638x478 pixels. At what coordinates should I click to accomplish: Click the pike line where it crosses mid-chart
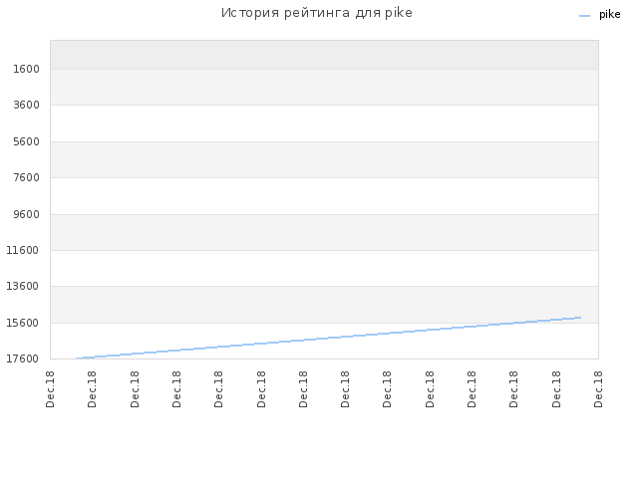click(324, 339)
